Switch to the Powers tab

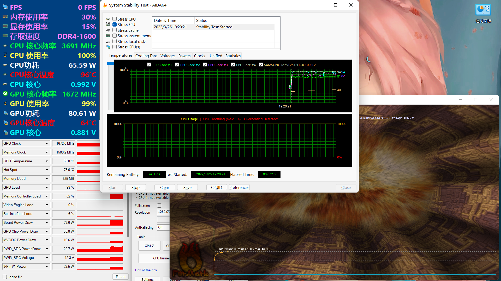click(184, 56)
